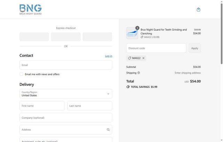223x142 pixels.
Task: Open the shopping bag cart icon
Action: tap(198, 9)
